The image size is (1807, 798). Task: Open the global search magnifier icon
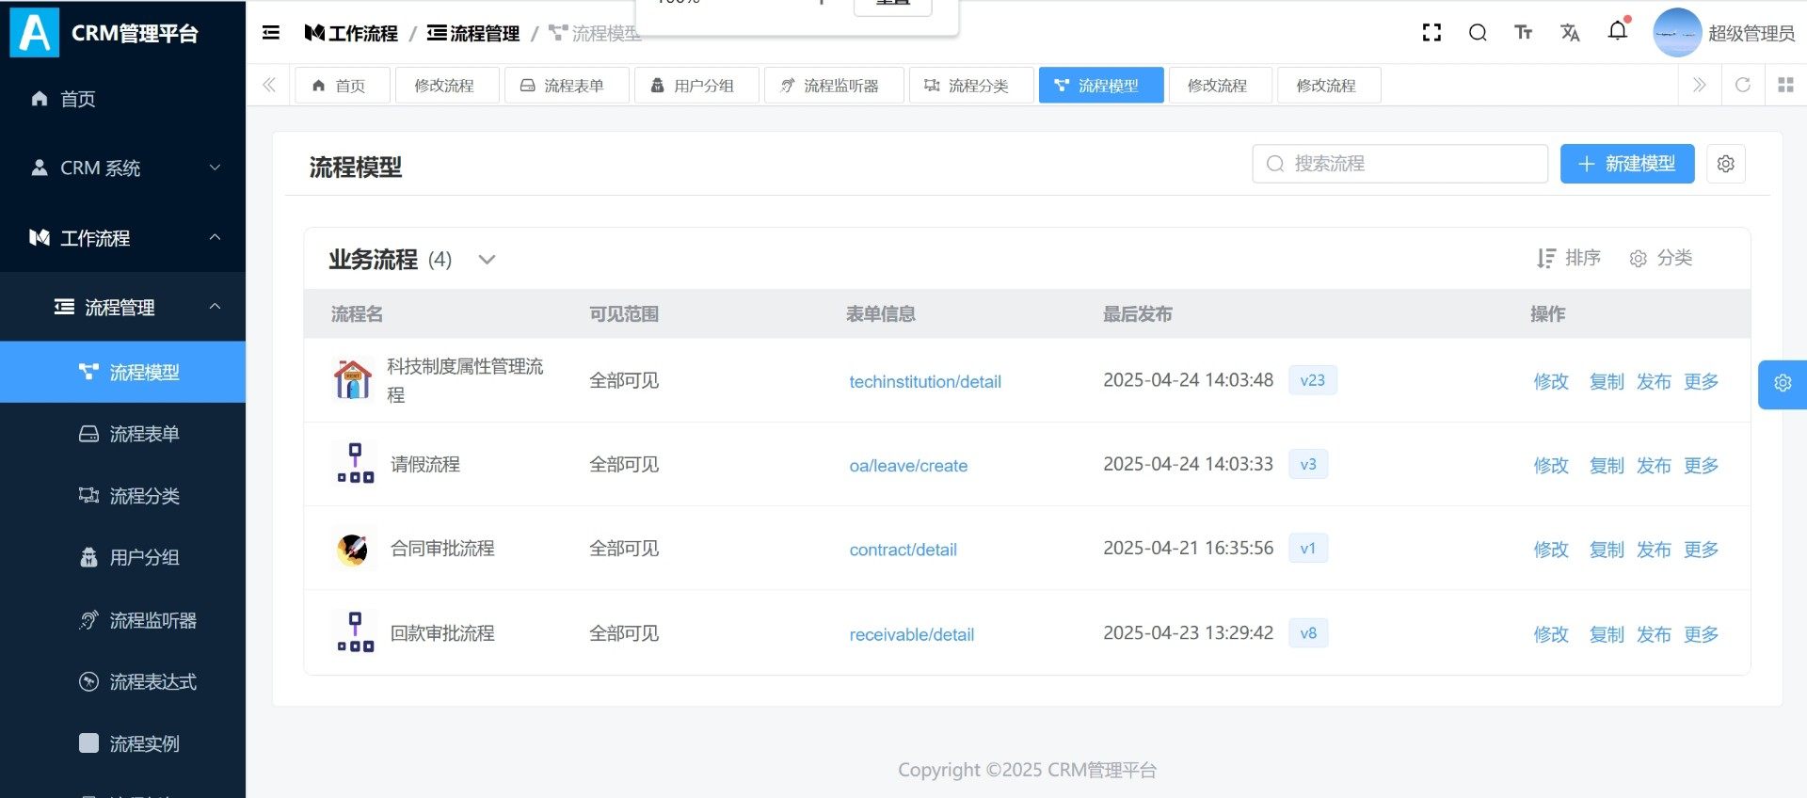click(1478, 33)
